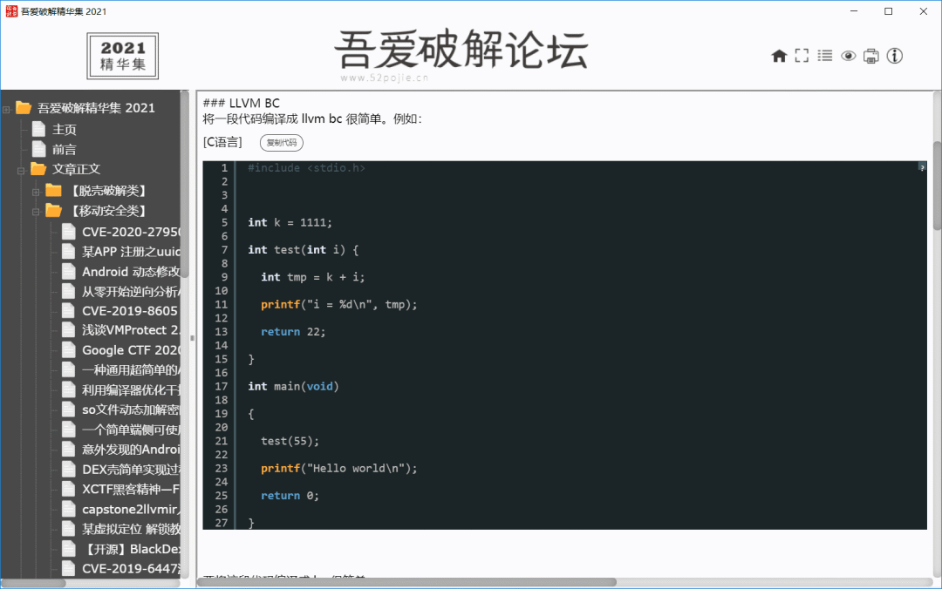Open the about info icon

point(895,56)
